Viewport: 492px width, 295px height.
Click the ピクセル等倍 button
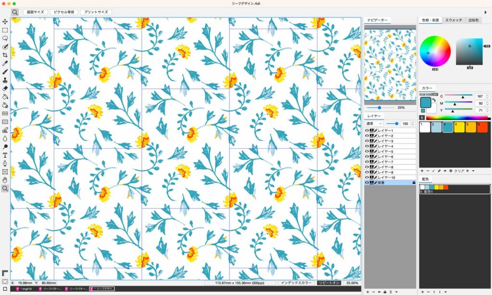[x=64, y=12]
